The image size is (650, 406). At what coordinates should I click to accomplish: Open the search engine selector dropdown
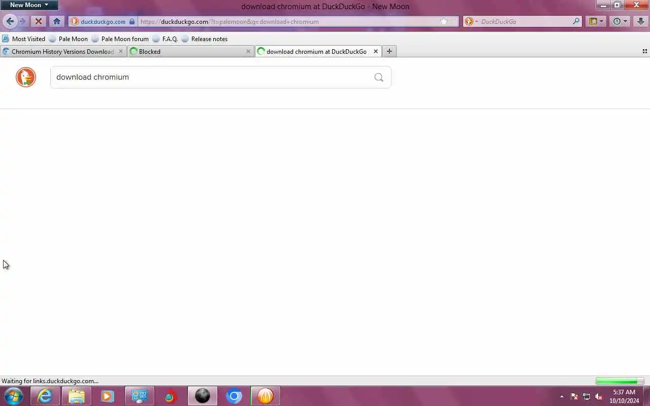(x=472, y=21)
